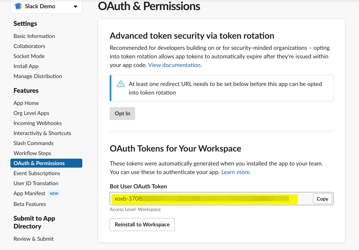This screenshot has height=250, width=359.
Task: Click the Opt In button
Action: point(122,114)
